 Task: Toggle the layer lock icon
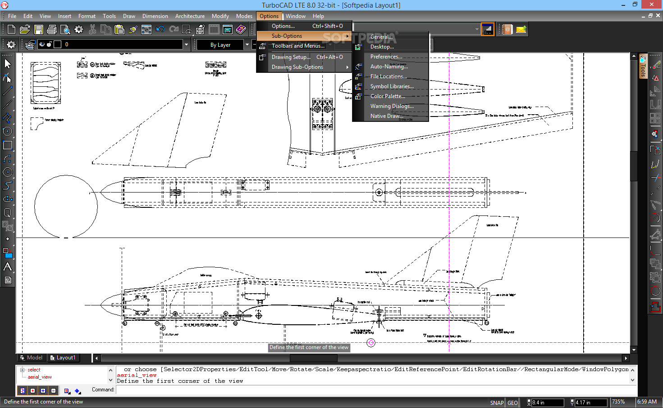(x=49, y=45)
